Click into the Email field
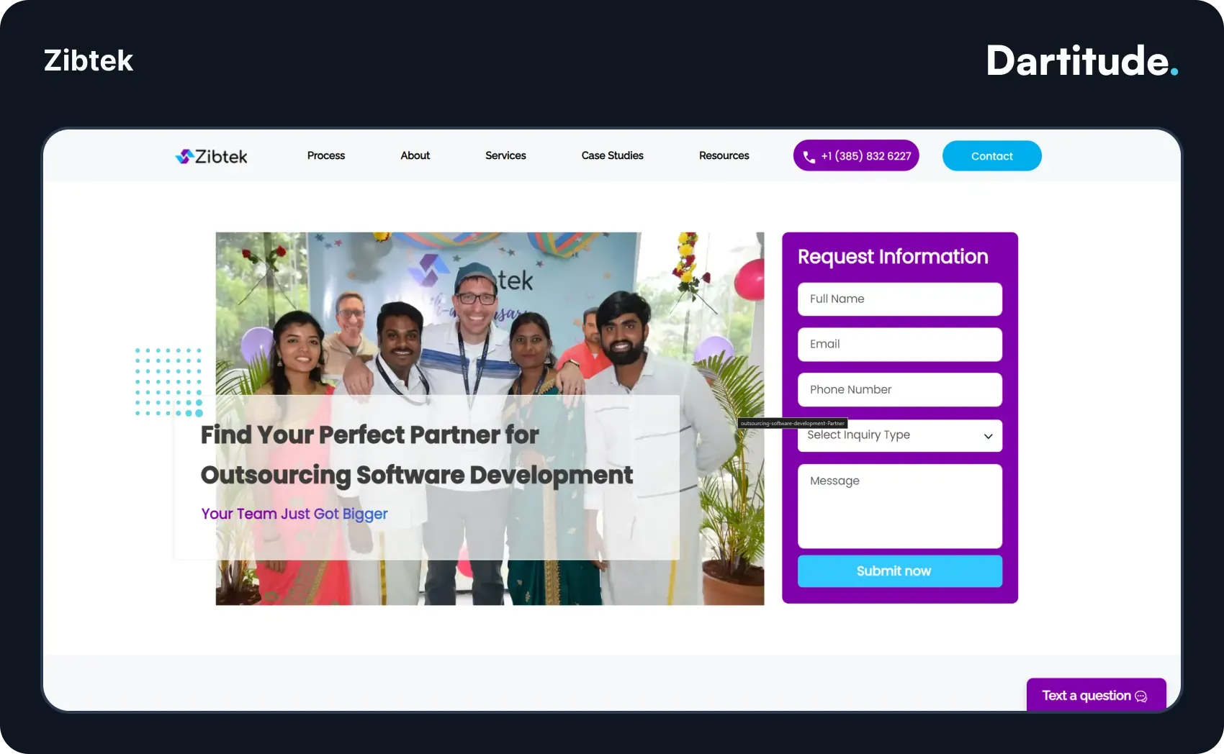This screenshot has height=754, width=1224. [900, 345]
